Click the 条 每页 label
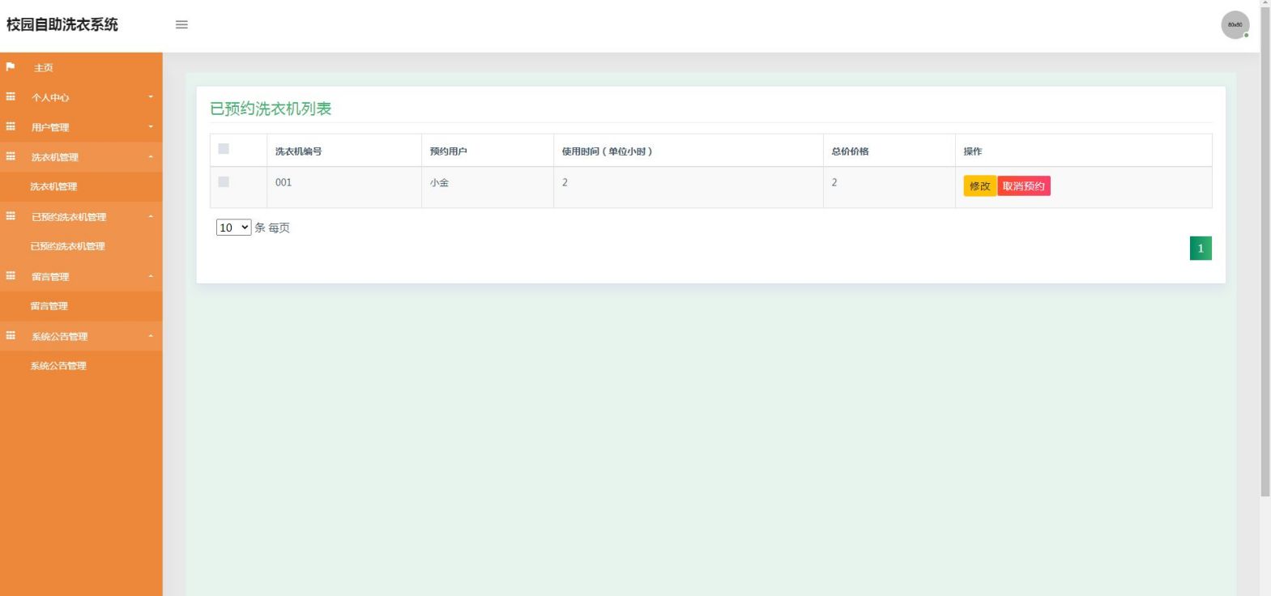This screenshot has height=596, width=1271. pyautogui.click(x=272, y=228)
